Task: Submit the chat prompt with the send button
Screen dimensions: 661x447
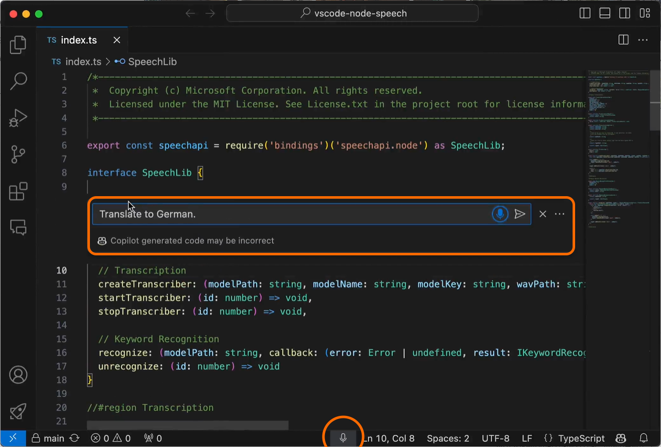Action: click(521, 214)
